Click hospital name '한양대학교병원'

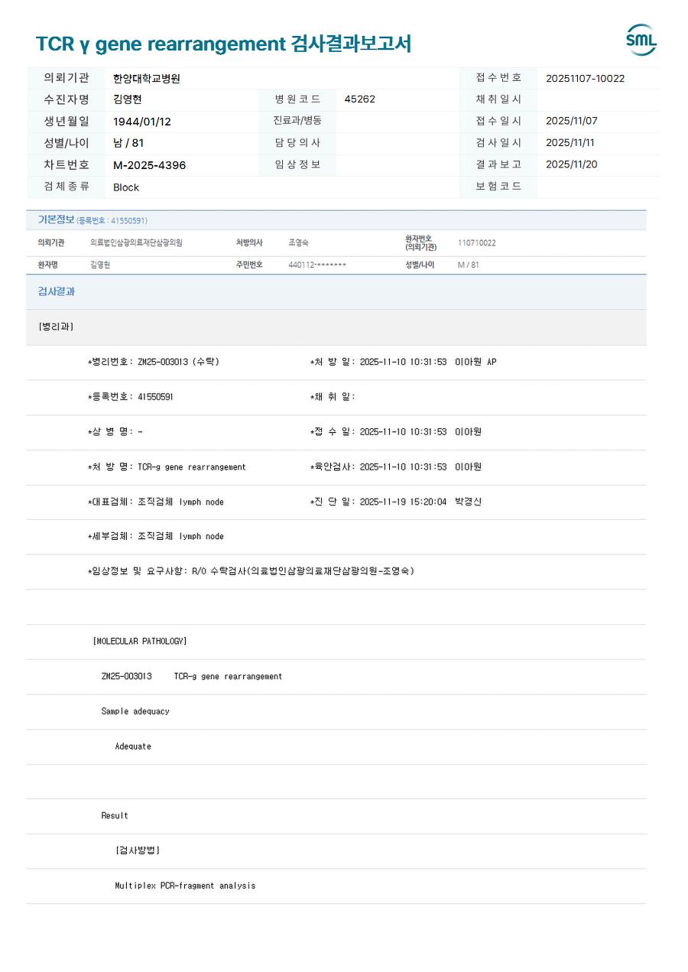[x=147, y=78]
